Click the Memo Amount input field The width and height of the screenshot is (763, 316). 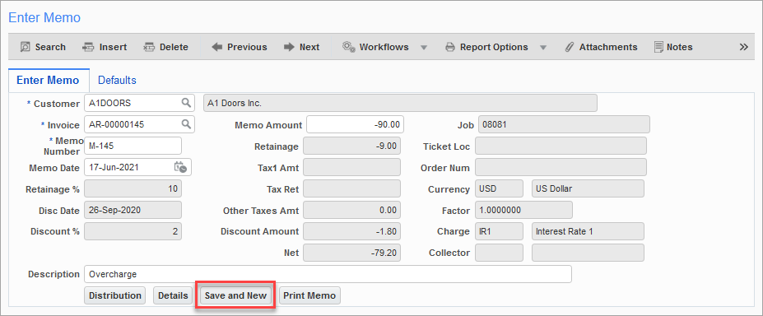pyautogui.click(x=356, y=124)
